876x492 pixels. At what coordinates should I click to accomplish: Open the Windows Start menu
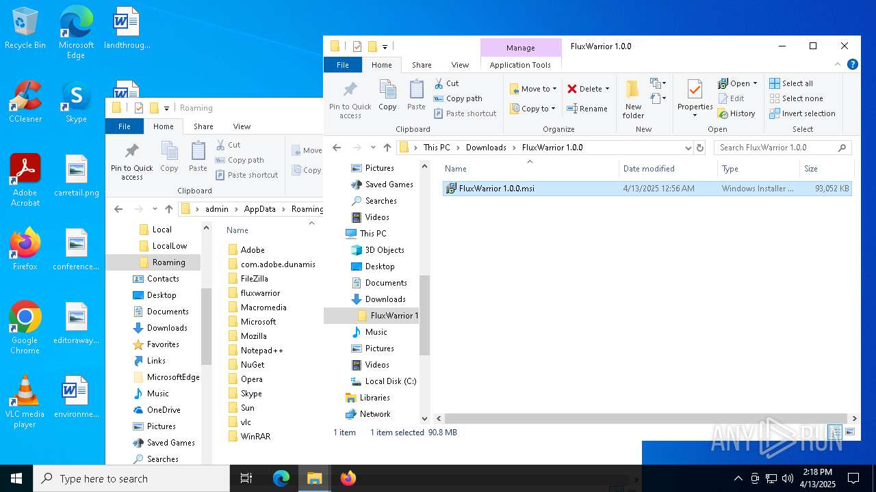16,478
